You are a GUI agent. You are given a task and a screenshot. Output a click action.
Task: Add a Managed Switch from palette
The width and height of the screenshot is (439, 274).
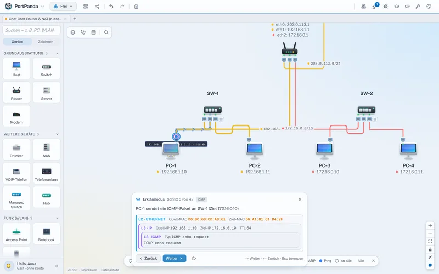coord(16,198)
